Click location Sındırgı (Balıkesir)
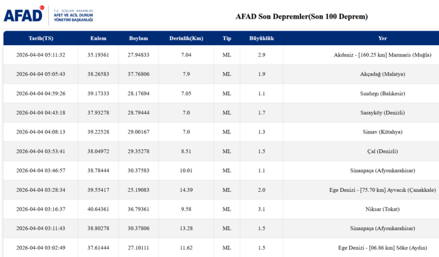Screen dimensions: 439x257 click(x=383, y=93)
